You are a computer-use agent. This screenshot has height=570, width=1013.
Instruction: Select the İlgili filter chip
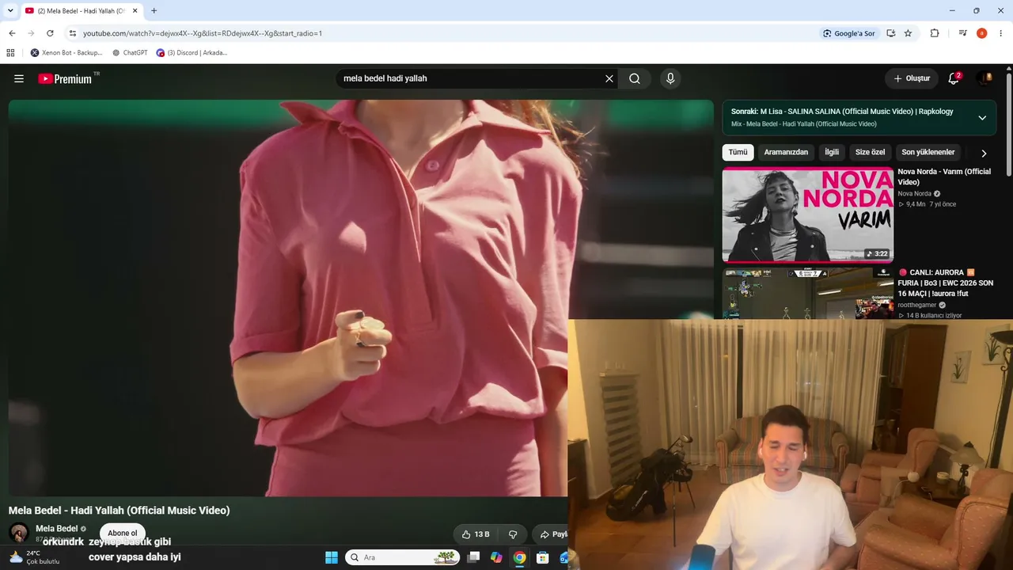pyautogui.click(x=832, y=152)
